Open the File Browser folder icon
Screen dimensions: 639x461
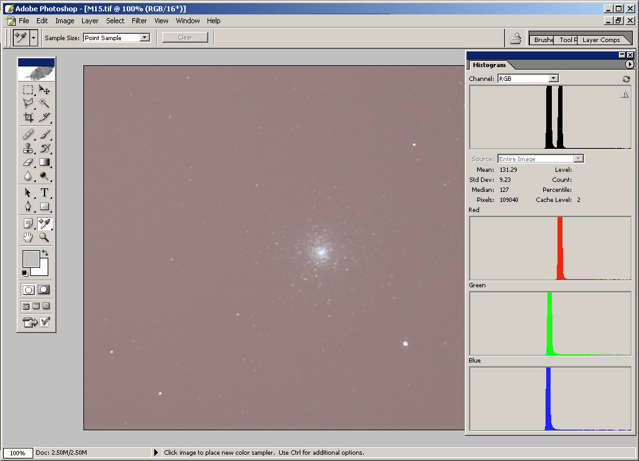tap(515, 39)
